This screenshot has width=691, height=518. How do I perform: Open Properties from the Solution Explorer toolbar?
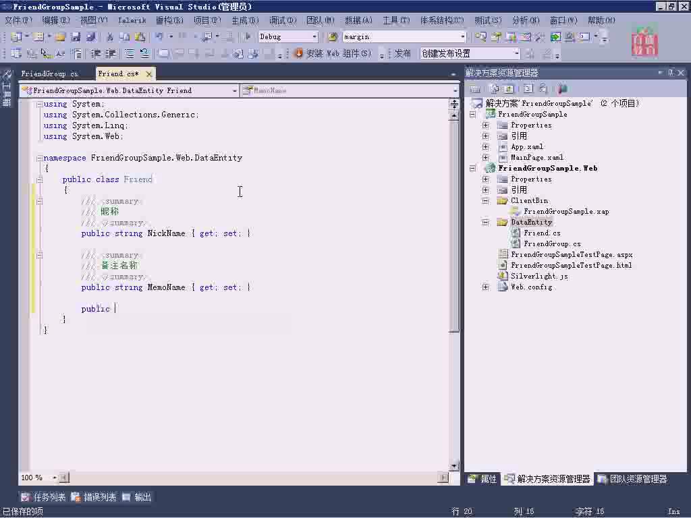pos(474,89)
